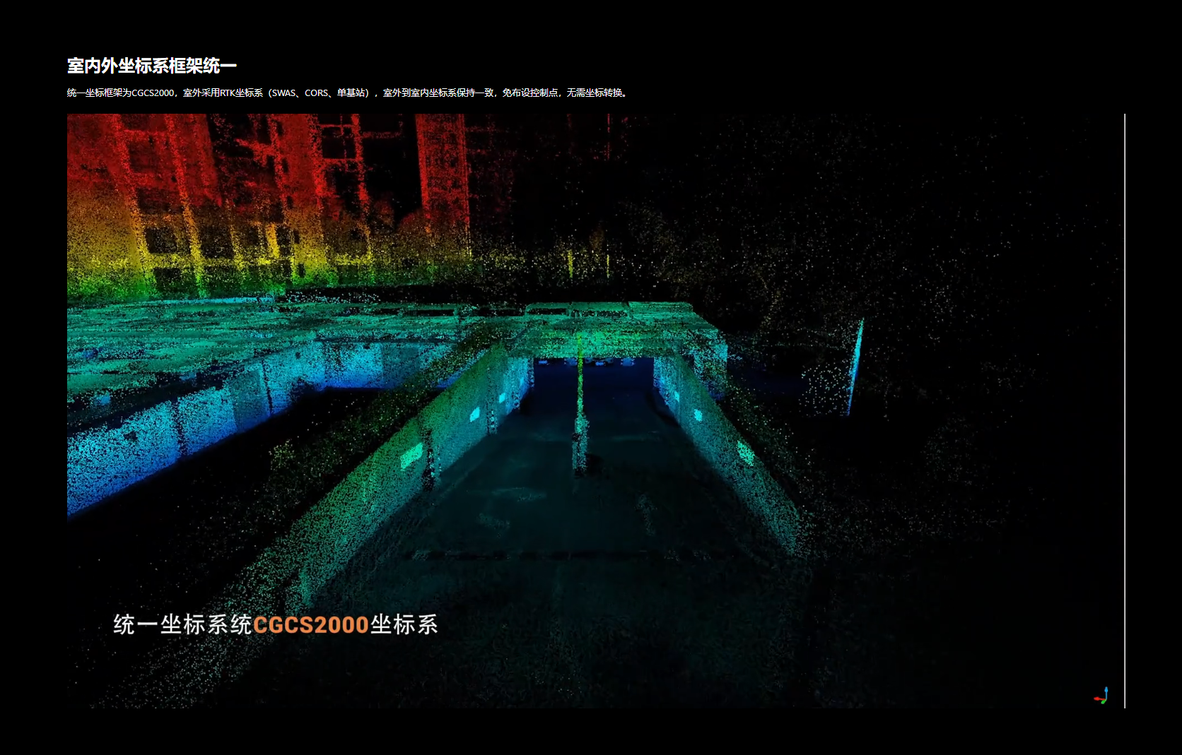Click the white 统一坐标系统 caption text

tap(182, 625)
